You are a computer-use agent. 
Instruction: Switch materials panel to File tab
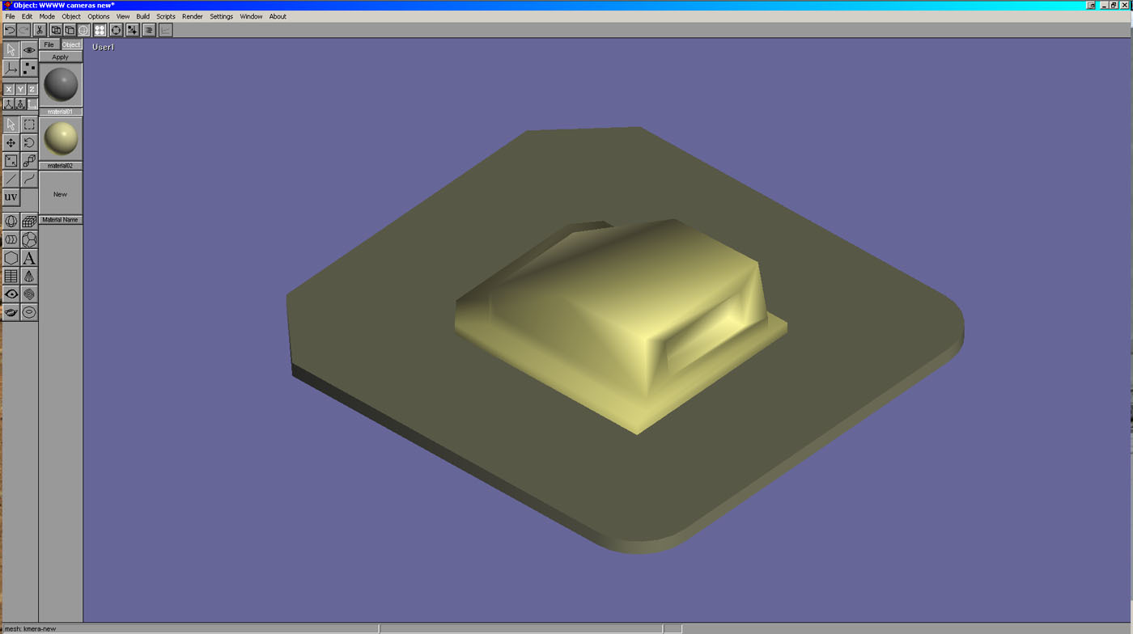point(49,44)
